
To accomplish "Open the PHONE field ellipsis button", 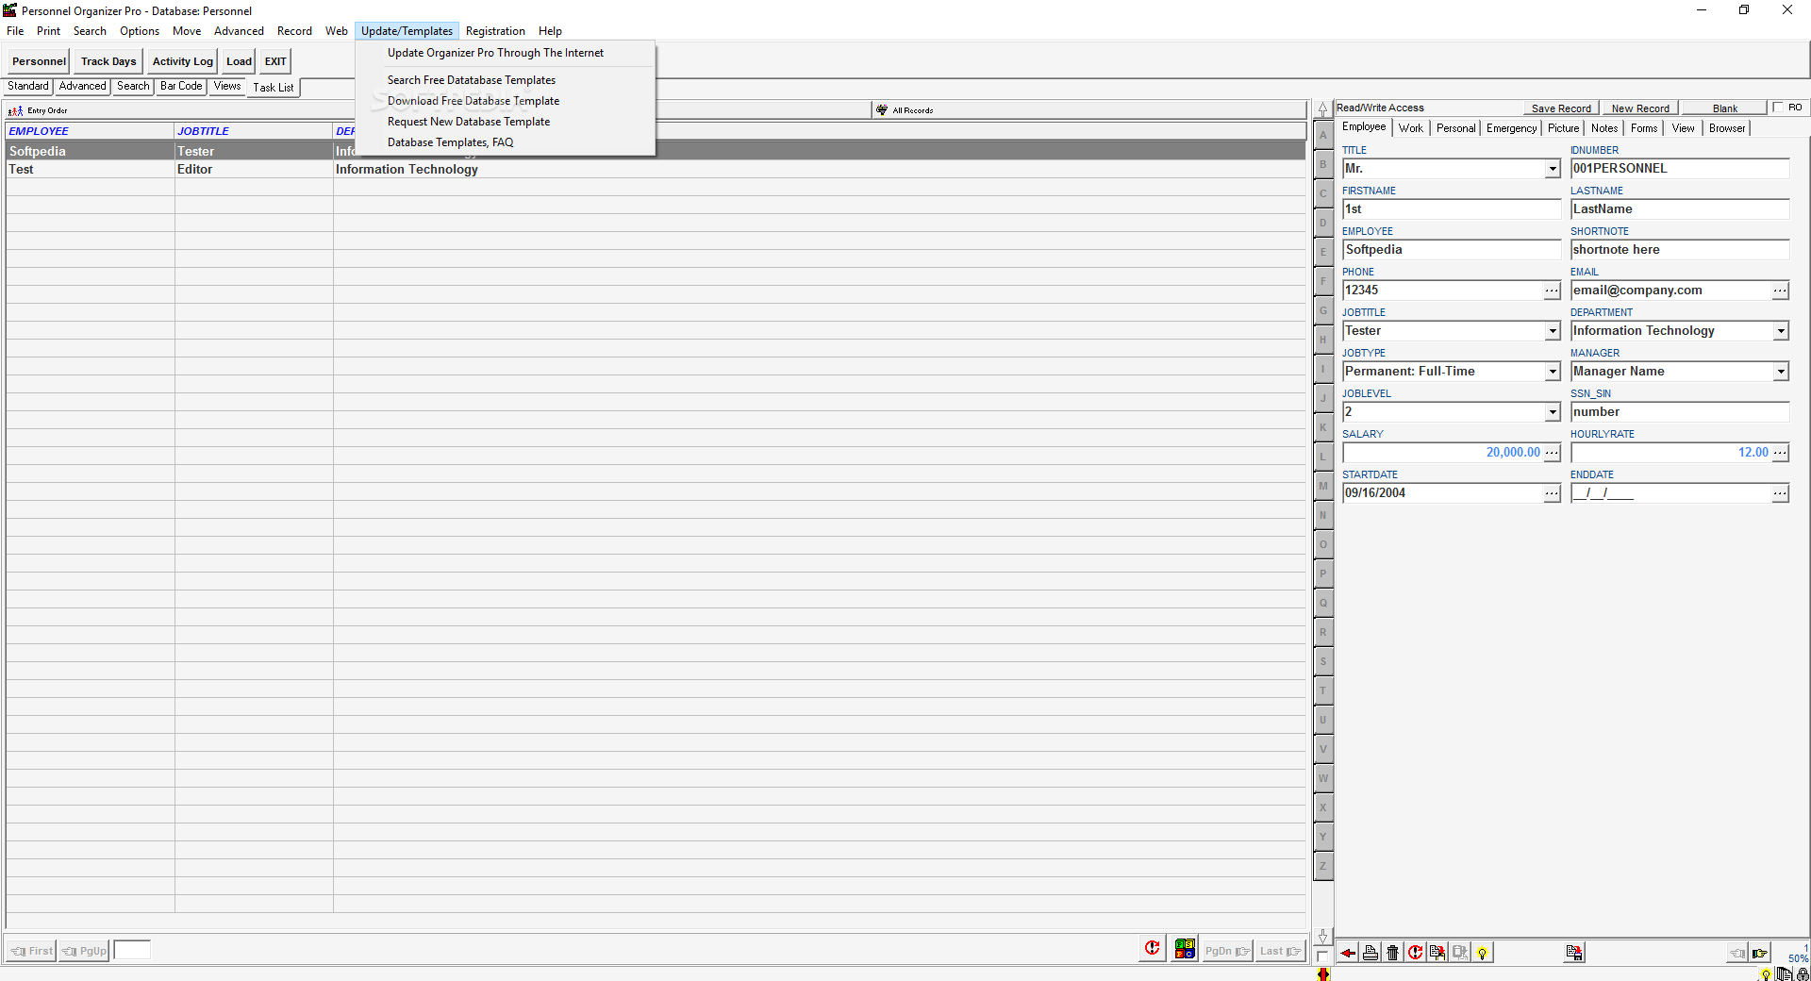I will 1552,291.
